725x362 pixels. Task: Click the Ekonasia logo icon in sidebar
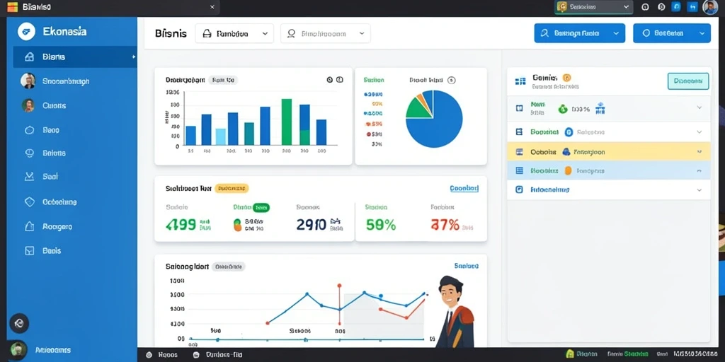pyautogui.click(x=26, y=31)
